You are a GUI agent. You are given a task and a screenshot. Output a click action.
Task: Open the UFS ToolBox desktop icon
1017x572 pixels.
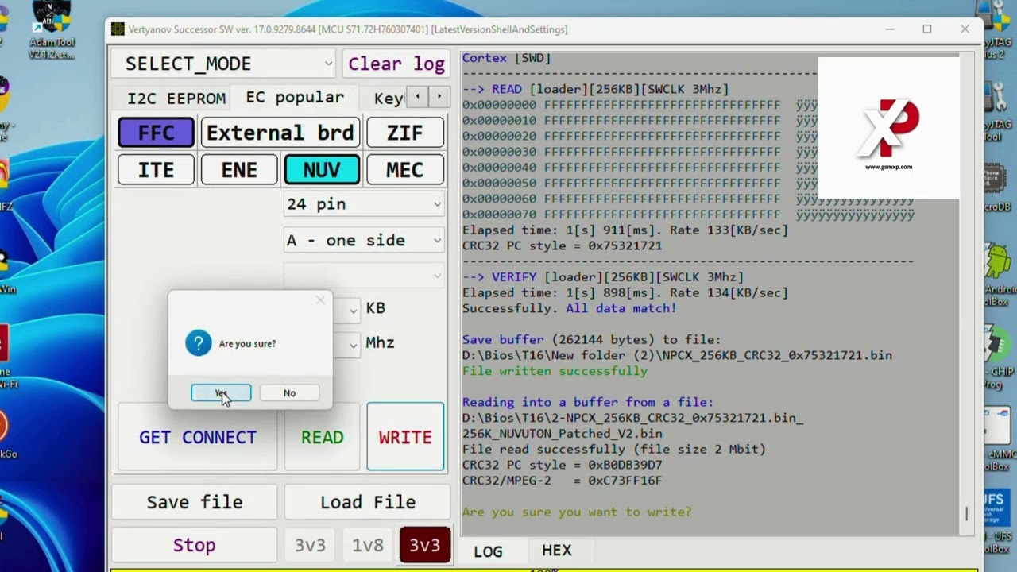(1000, 520)
